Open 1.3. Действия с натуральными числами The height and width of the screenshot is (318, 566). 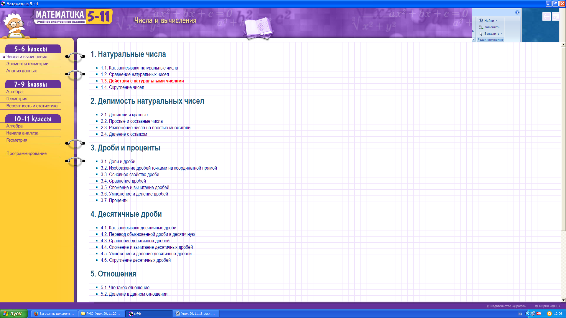click(142, 81)
